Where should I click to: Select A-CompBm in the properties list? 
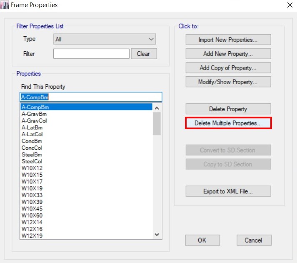coord(86,107)
